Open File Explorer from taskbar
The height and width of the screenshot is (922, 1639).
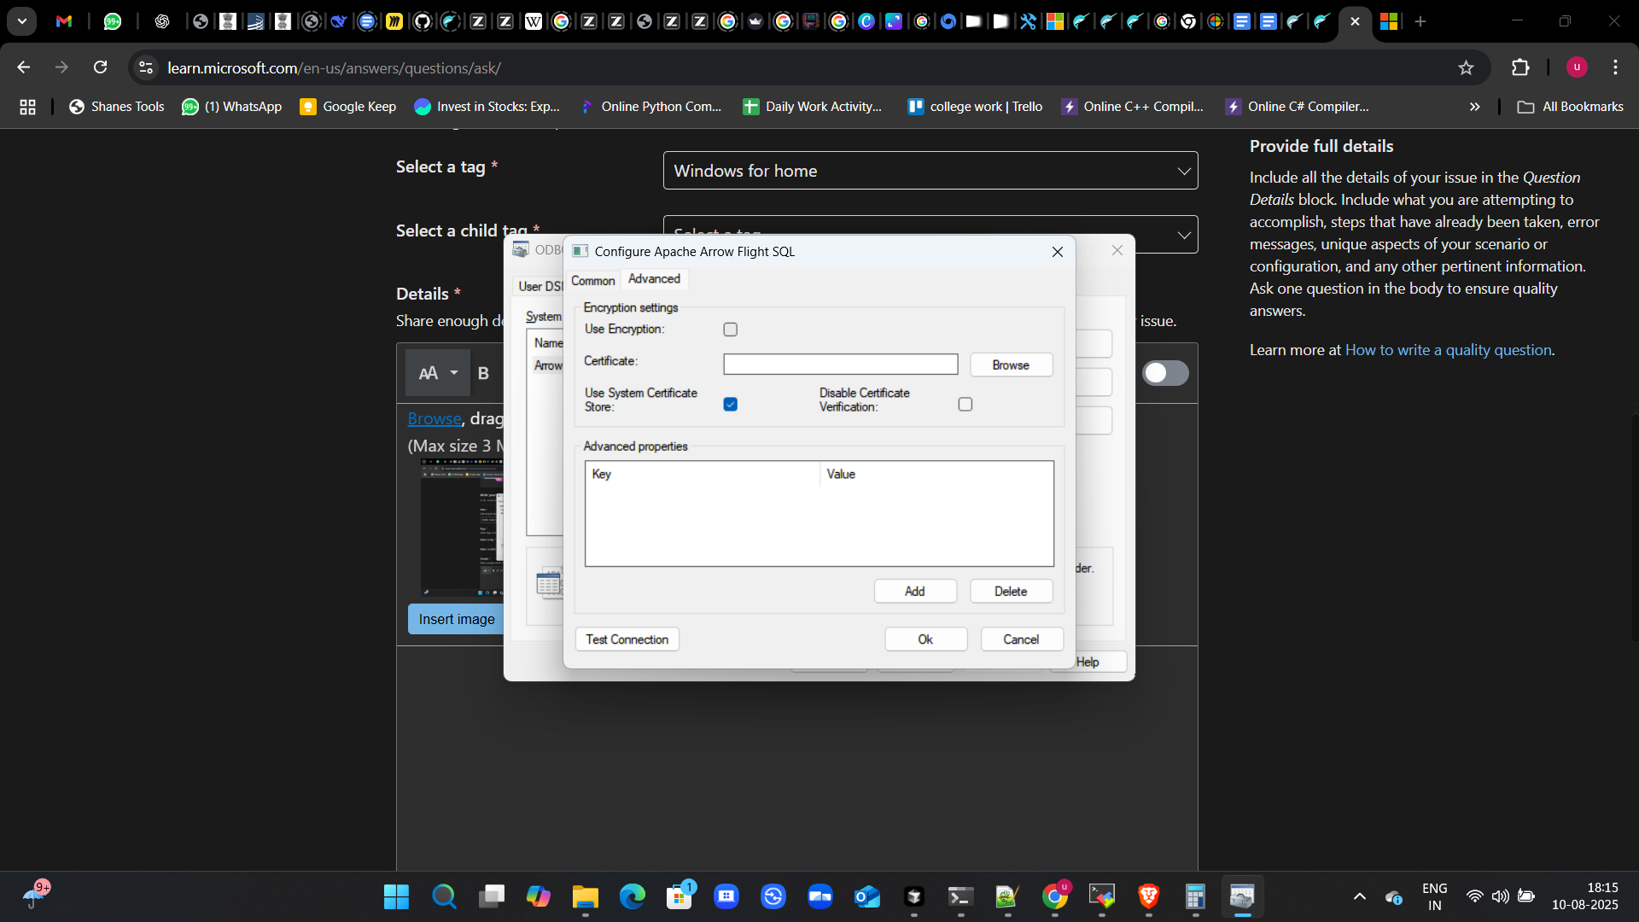click(585, 896)
